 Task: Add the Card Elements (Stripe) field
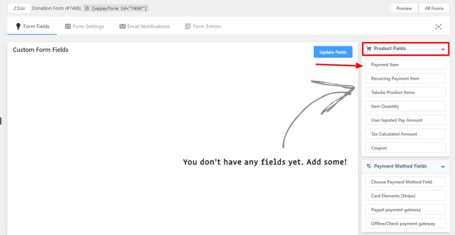pyautogui.click(x=405, y=196)
